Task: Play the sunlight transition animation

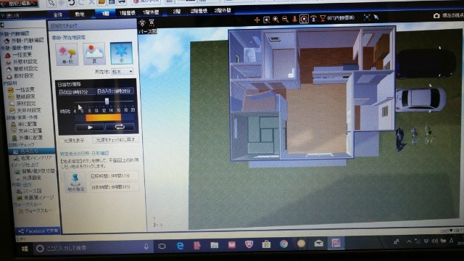Action: coord(90,128)
